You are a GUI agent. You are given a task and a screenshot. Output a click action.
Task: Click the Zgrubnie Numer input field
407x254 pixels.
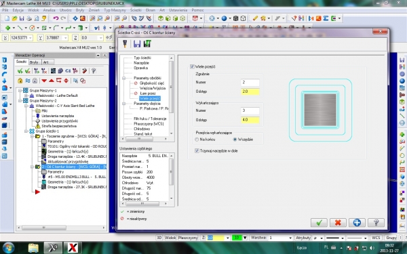click(x=250, y=83)
